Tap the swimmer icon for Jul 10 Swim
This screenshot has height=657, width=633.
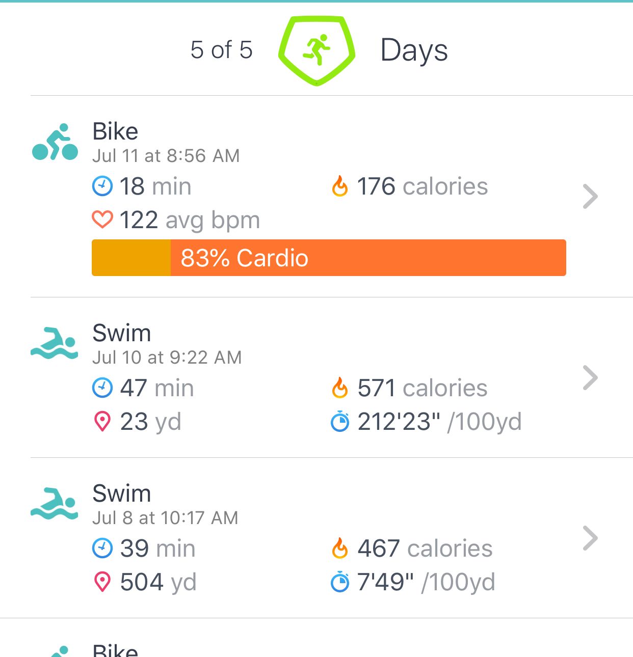[x=55, y=343]
